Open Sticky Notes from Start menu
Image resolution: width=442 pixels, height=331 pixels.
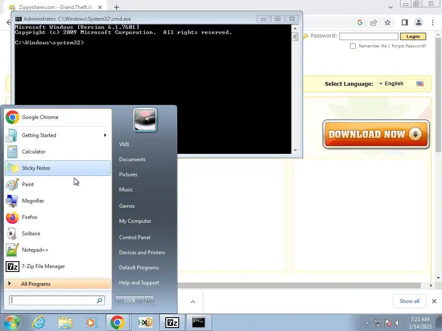click(58, 168)
